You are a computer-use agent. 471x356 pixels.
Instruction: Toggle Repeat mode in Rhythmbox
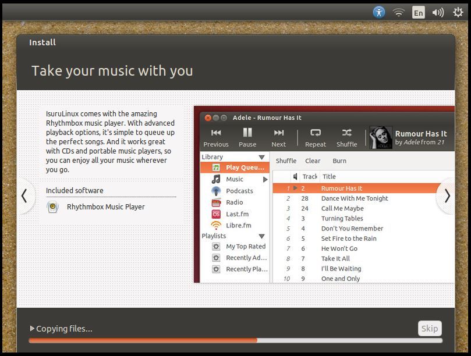(315, 134)
